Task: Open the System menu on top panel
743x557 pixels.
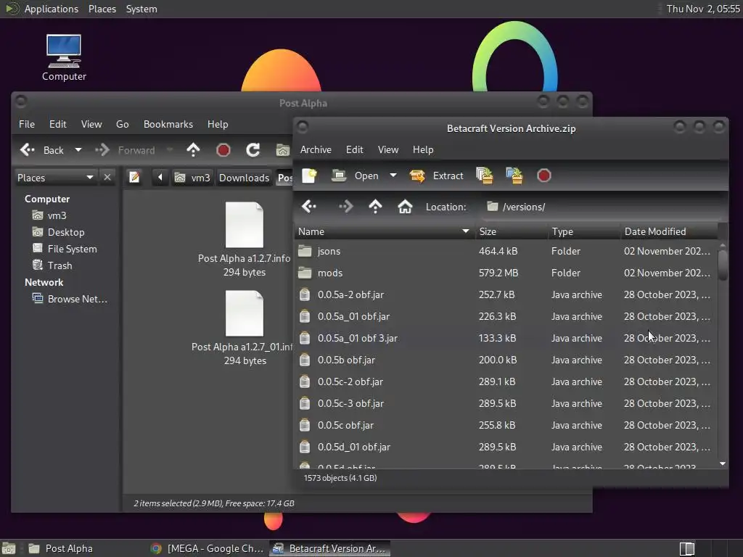Action: pos(141,9)
